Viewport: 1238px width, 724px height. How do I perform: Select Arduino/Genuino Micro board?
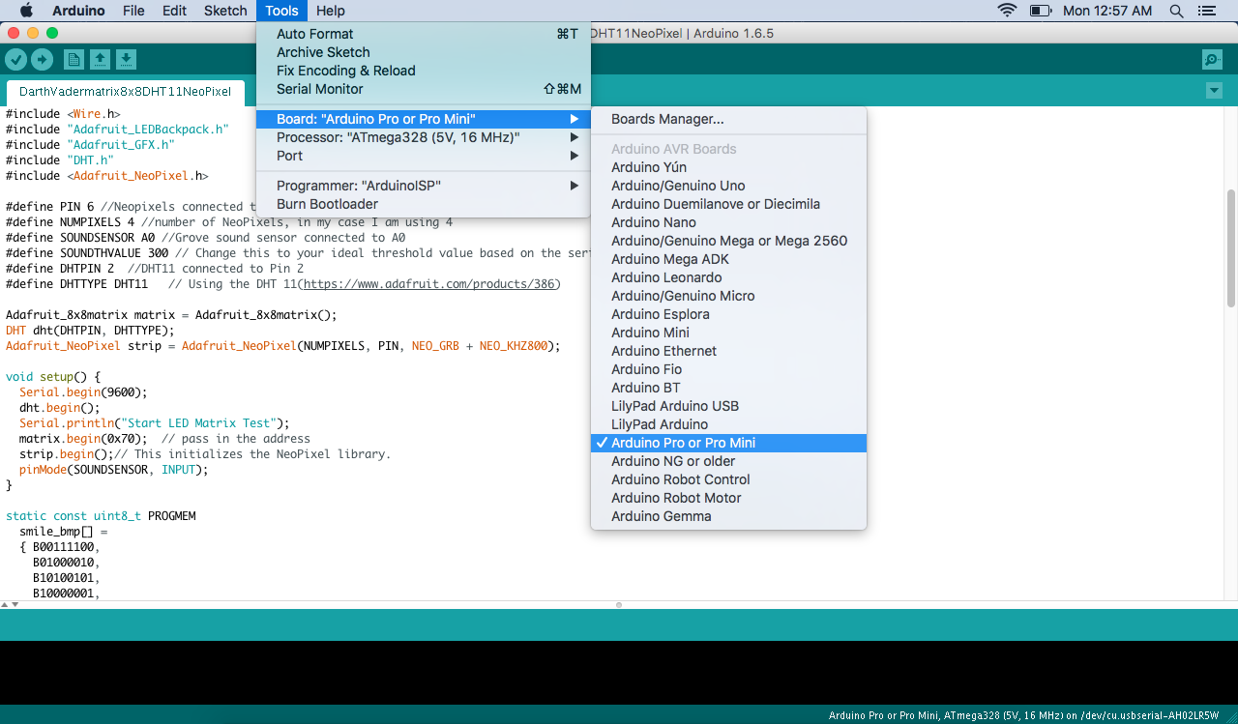[728, 296]
